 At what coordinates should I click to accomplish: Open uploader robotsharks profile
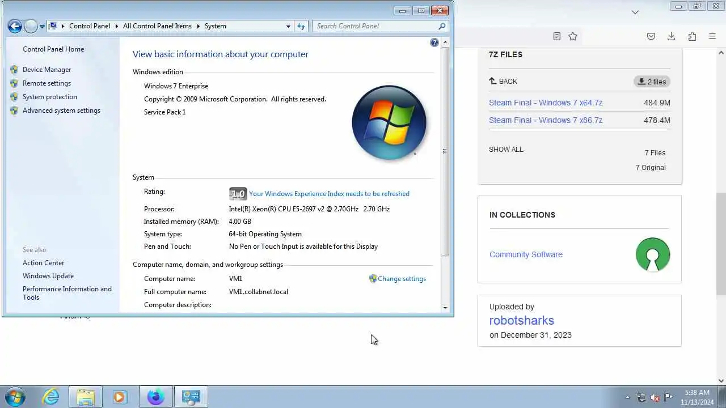521,321
